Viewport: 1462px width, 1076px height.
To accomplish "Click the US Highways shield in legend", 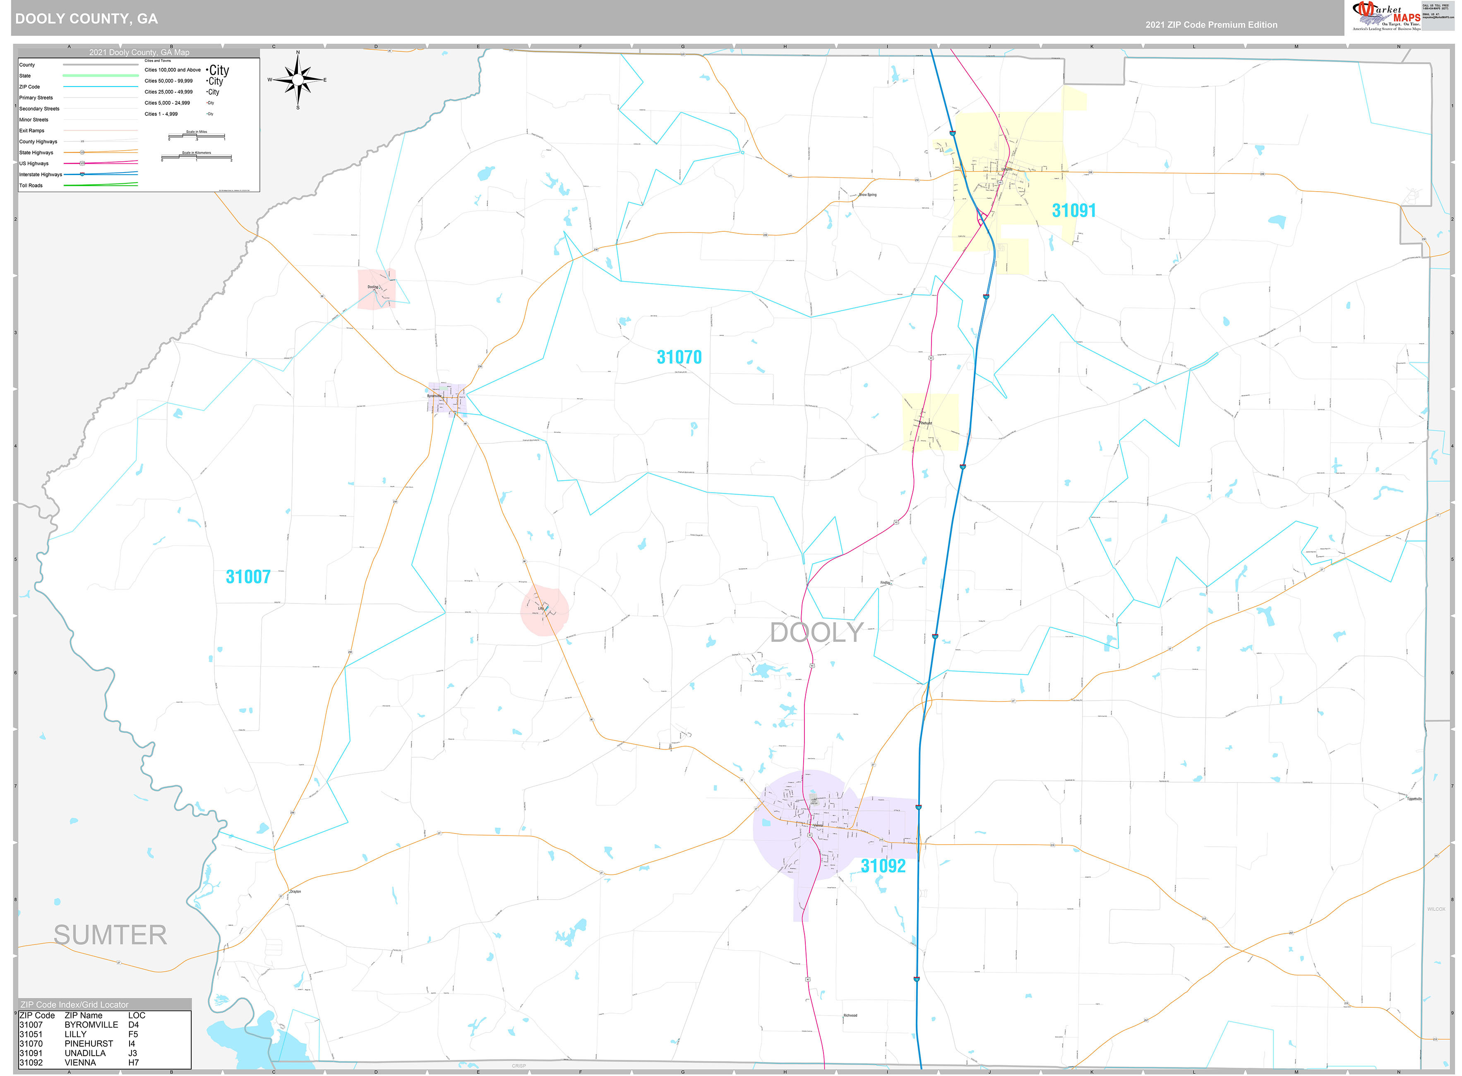I will [82, 163].
